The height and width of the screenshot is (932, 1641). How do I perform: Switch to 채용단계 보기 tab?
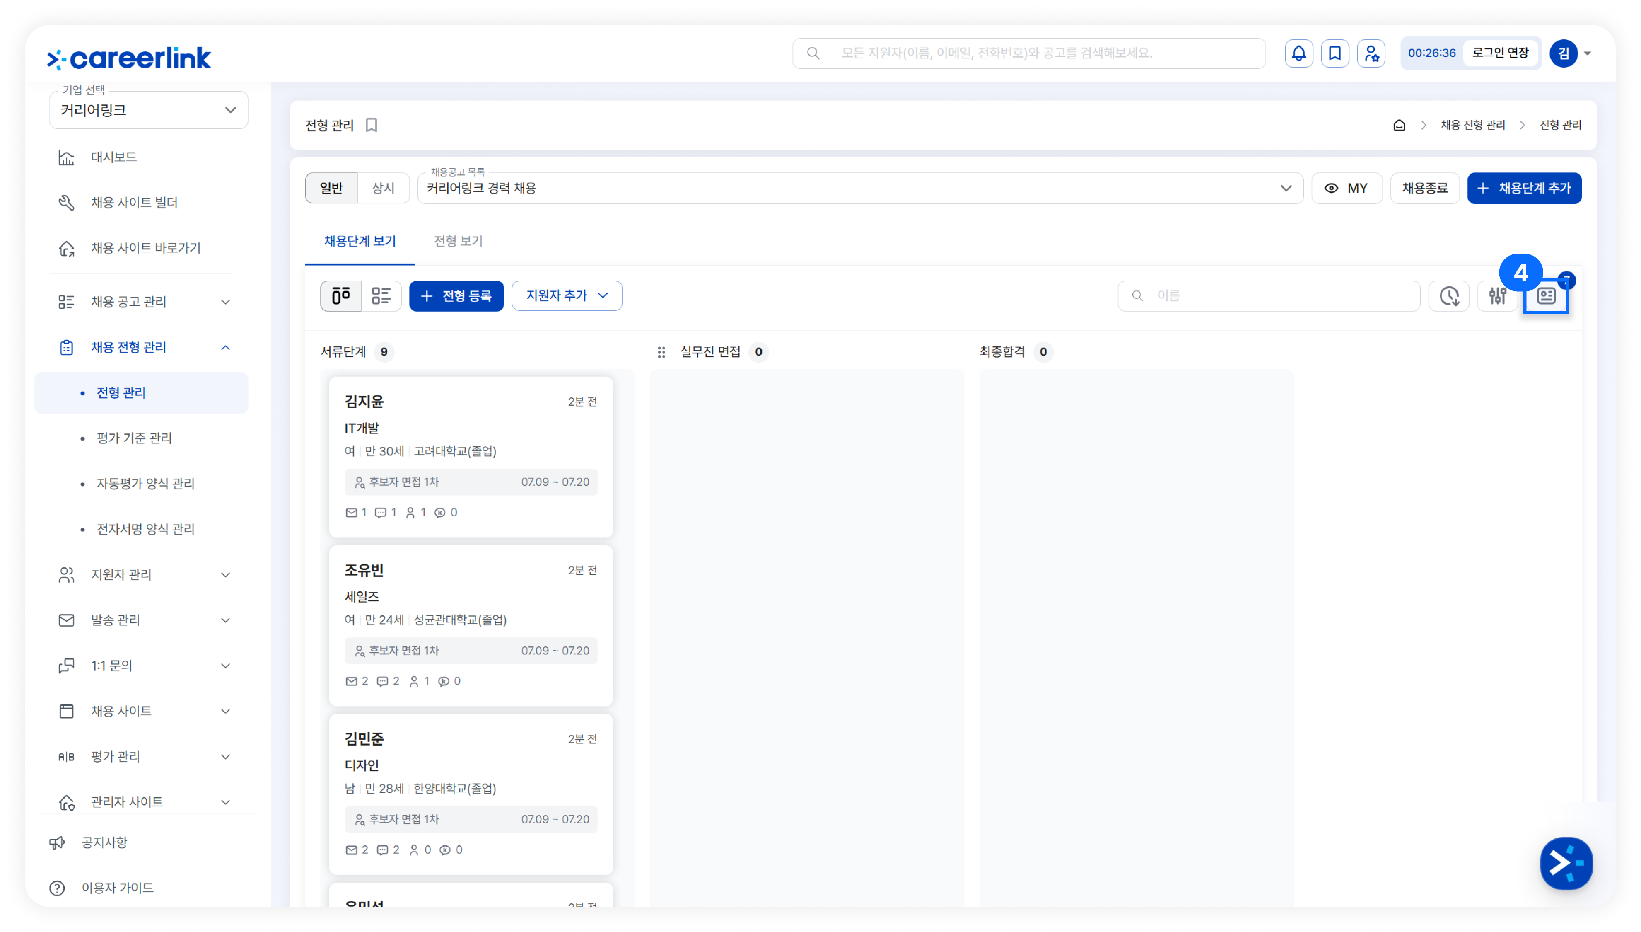pos(360,241)
